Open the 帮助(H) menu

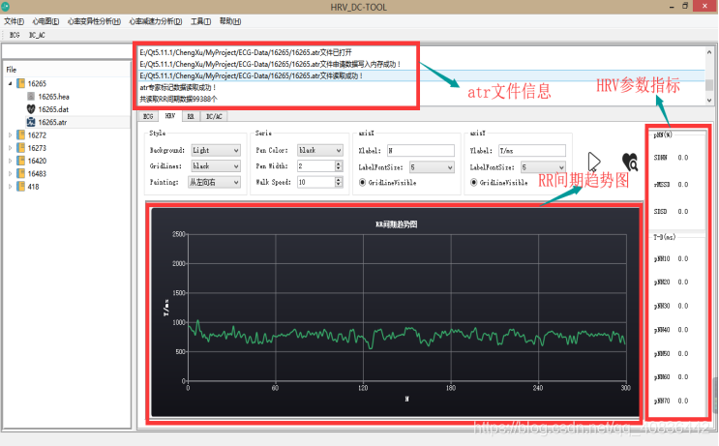(x=230, y=21)
